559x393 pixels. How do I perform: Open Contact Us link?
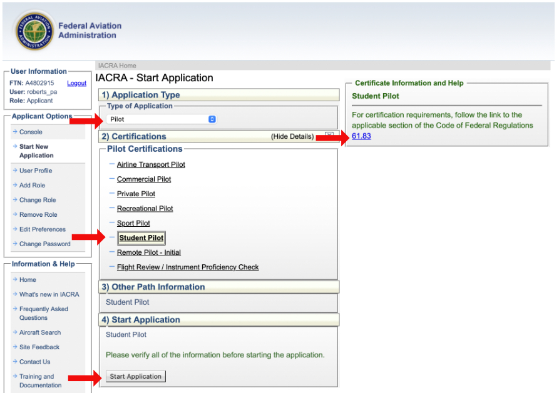[34, 362]
